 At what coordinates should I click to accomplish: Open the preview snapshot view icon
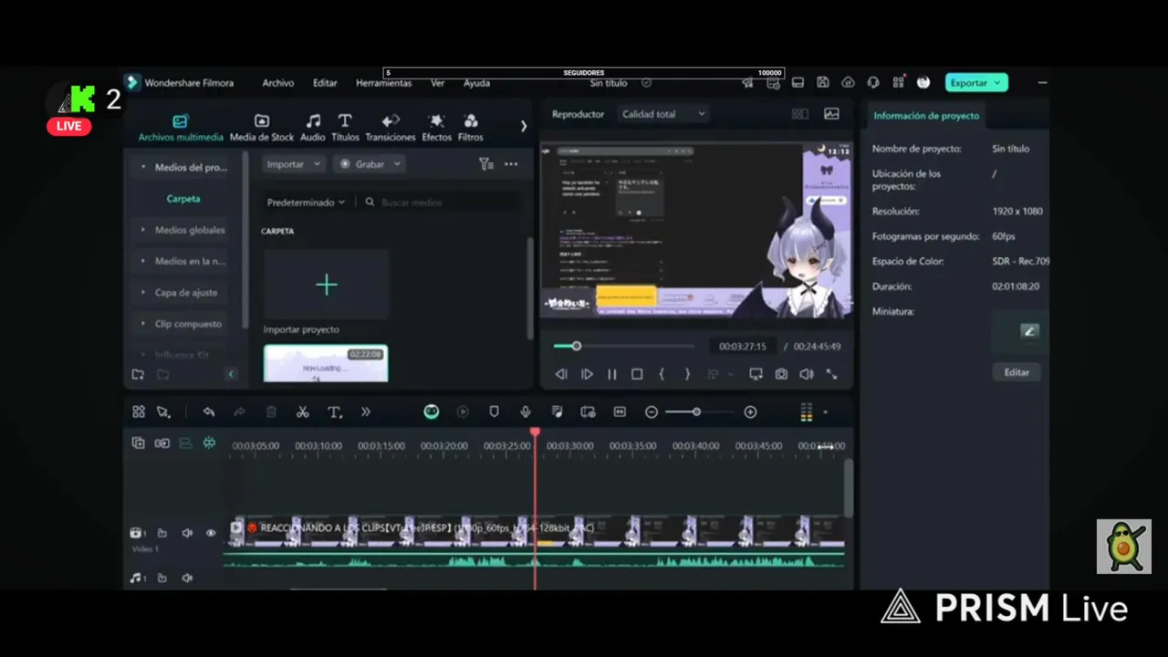coord(831,114)
